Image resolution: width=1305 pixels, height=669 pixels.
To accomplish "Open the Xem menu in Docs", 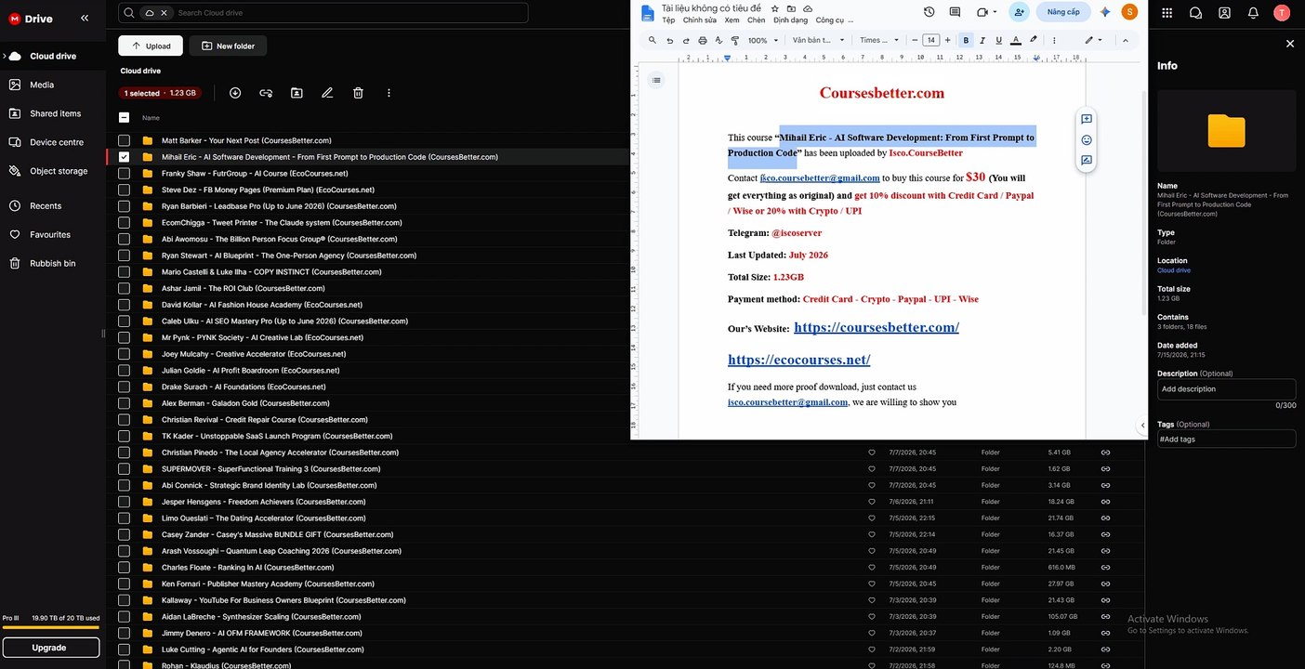I will (x=732, y=20).
